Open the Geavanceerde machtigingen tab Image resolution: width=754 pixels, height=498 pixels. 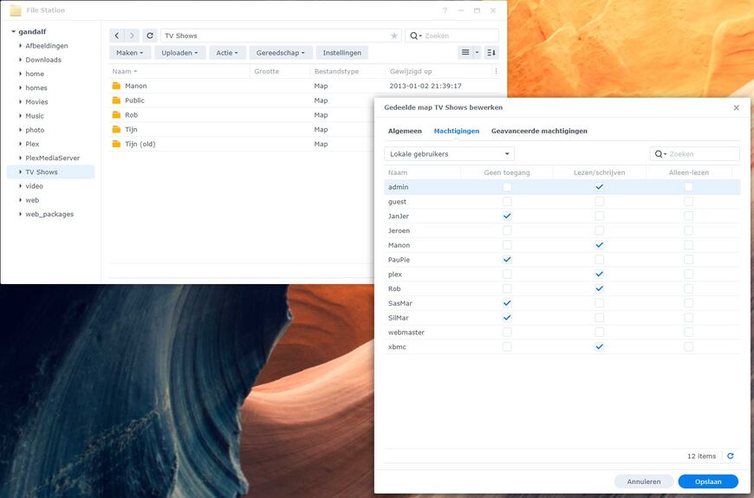click(539, 131)
